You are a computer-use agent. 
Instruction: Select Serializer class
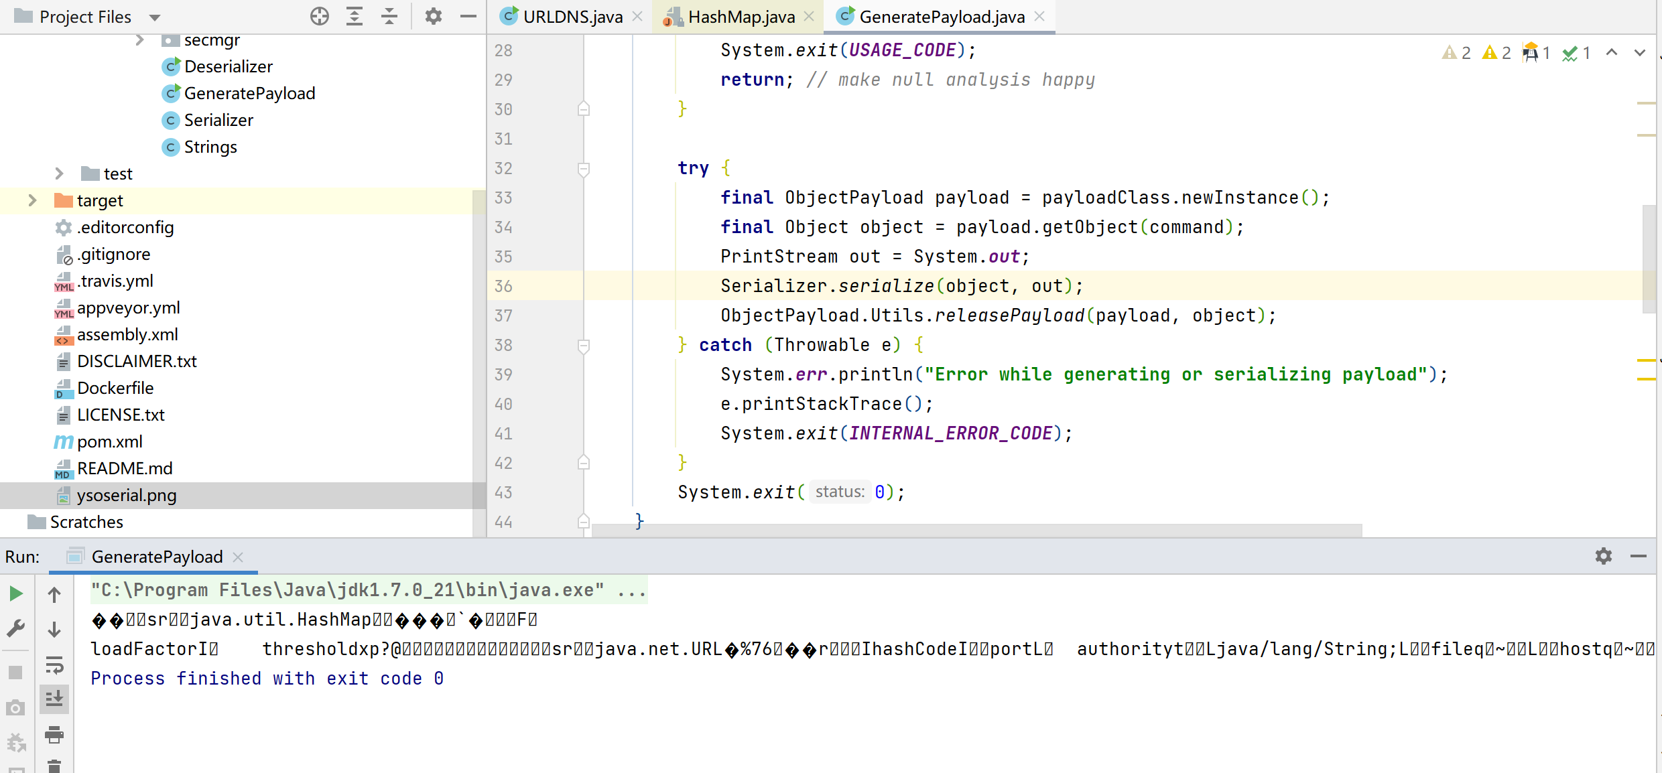(x=208, y=120)
